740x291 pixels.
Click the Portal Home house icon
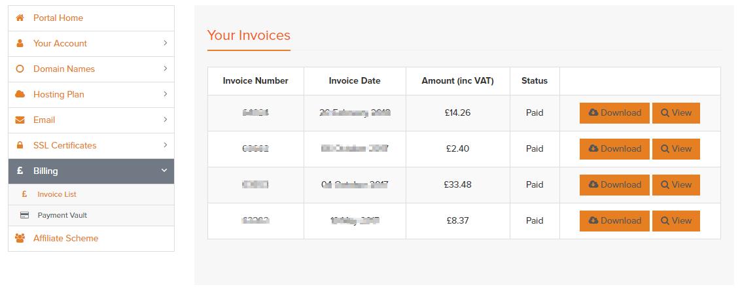(x=20, y=18)
